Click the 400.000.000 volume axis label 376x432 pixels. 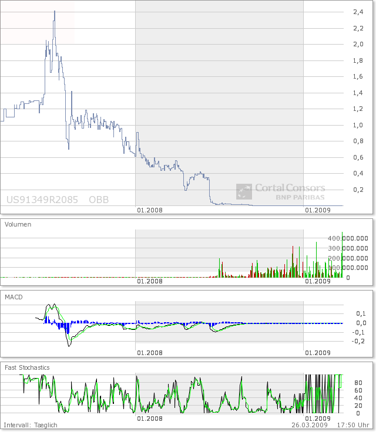(348, 238)
